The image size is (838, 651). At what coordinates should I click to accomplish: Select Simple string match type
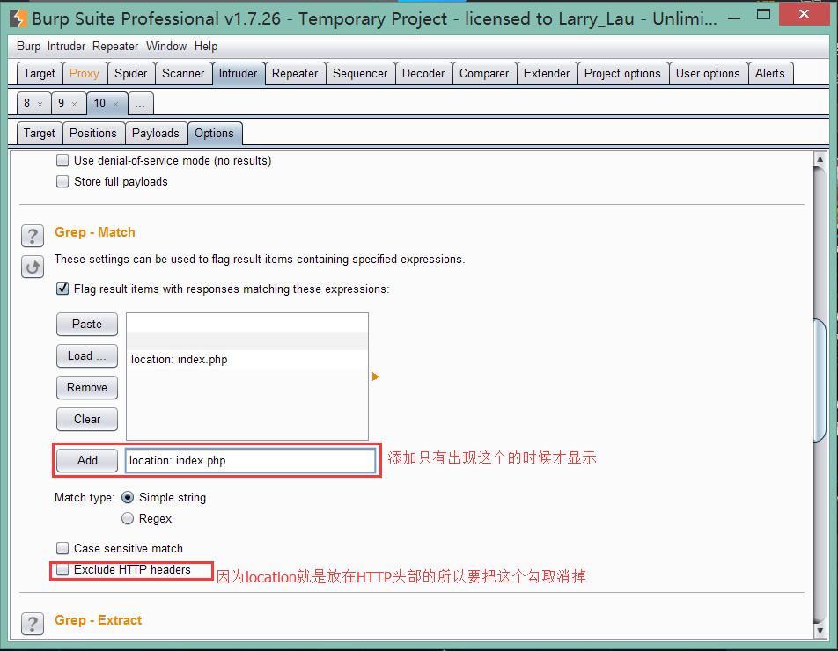(x=128, y=497)
